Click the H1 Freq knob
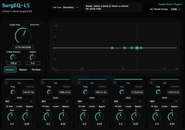The image size is (185, 130). click(13, 92)
